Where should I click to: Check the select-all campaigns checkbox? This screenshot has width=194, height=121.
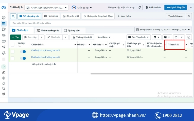click(13, 45)
